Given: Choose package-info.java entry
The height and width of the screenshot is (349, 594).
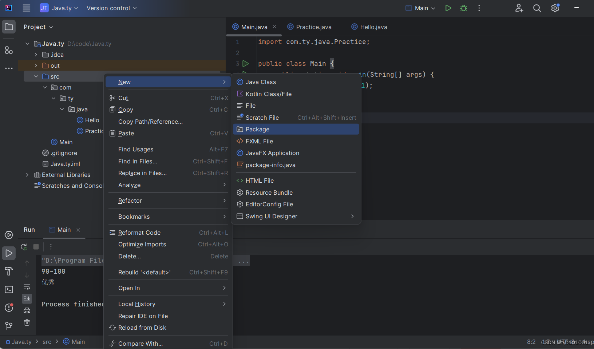Looking at the screenshot, I should [x=296, y=165].
